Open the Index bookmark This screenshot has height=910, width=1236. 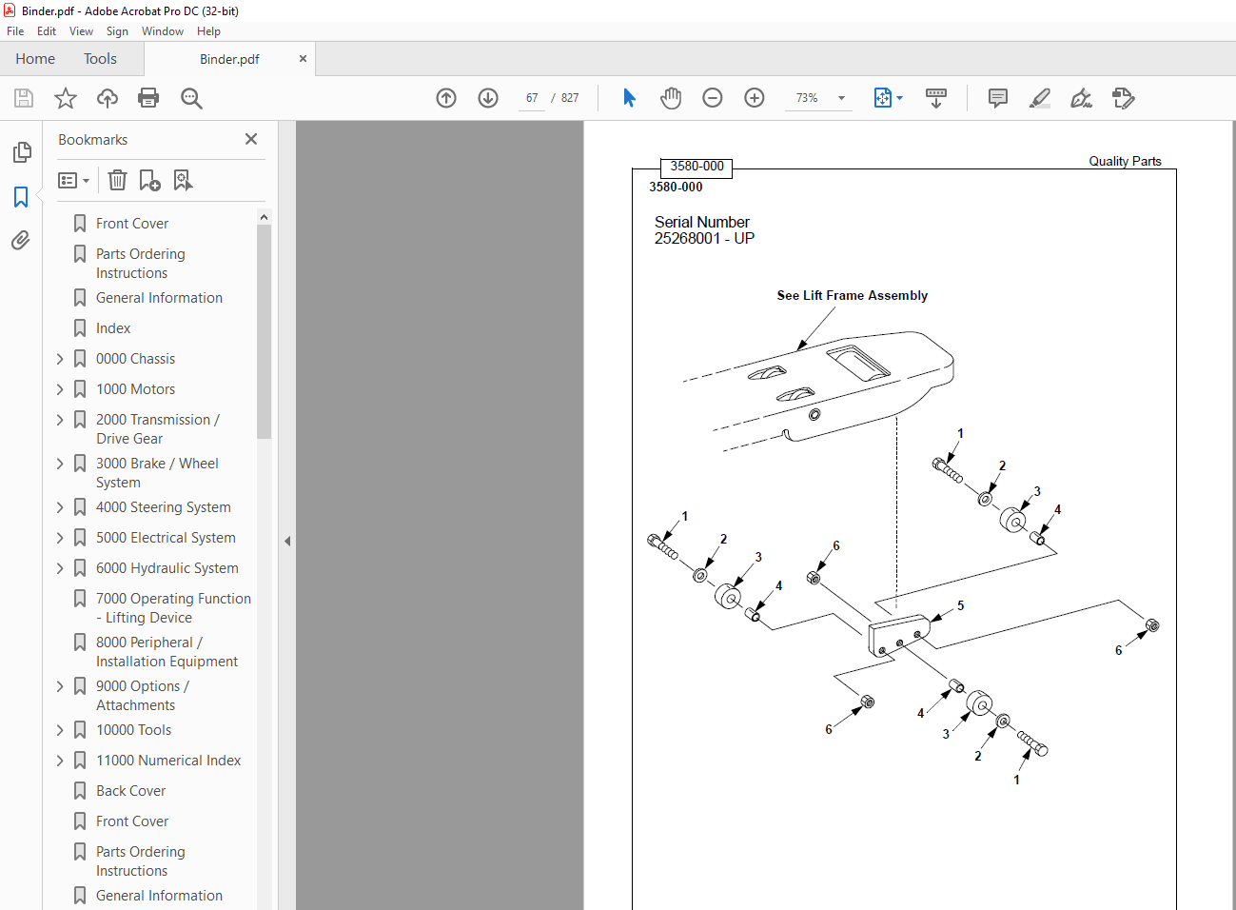click(113, 328)
